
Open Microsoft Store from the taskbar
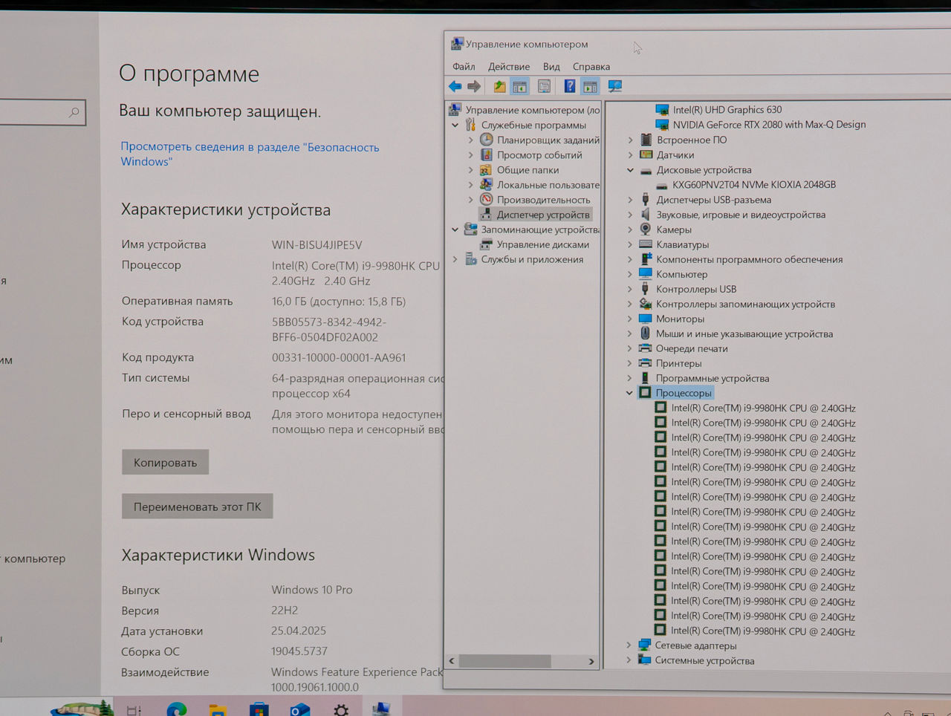[x=259, y=710]
